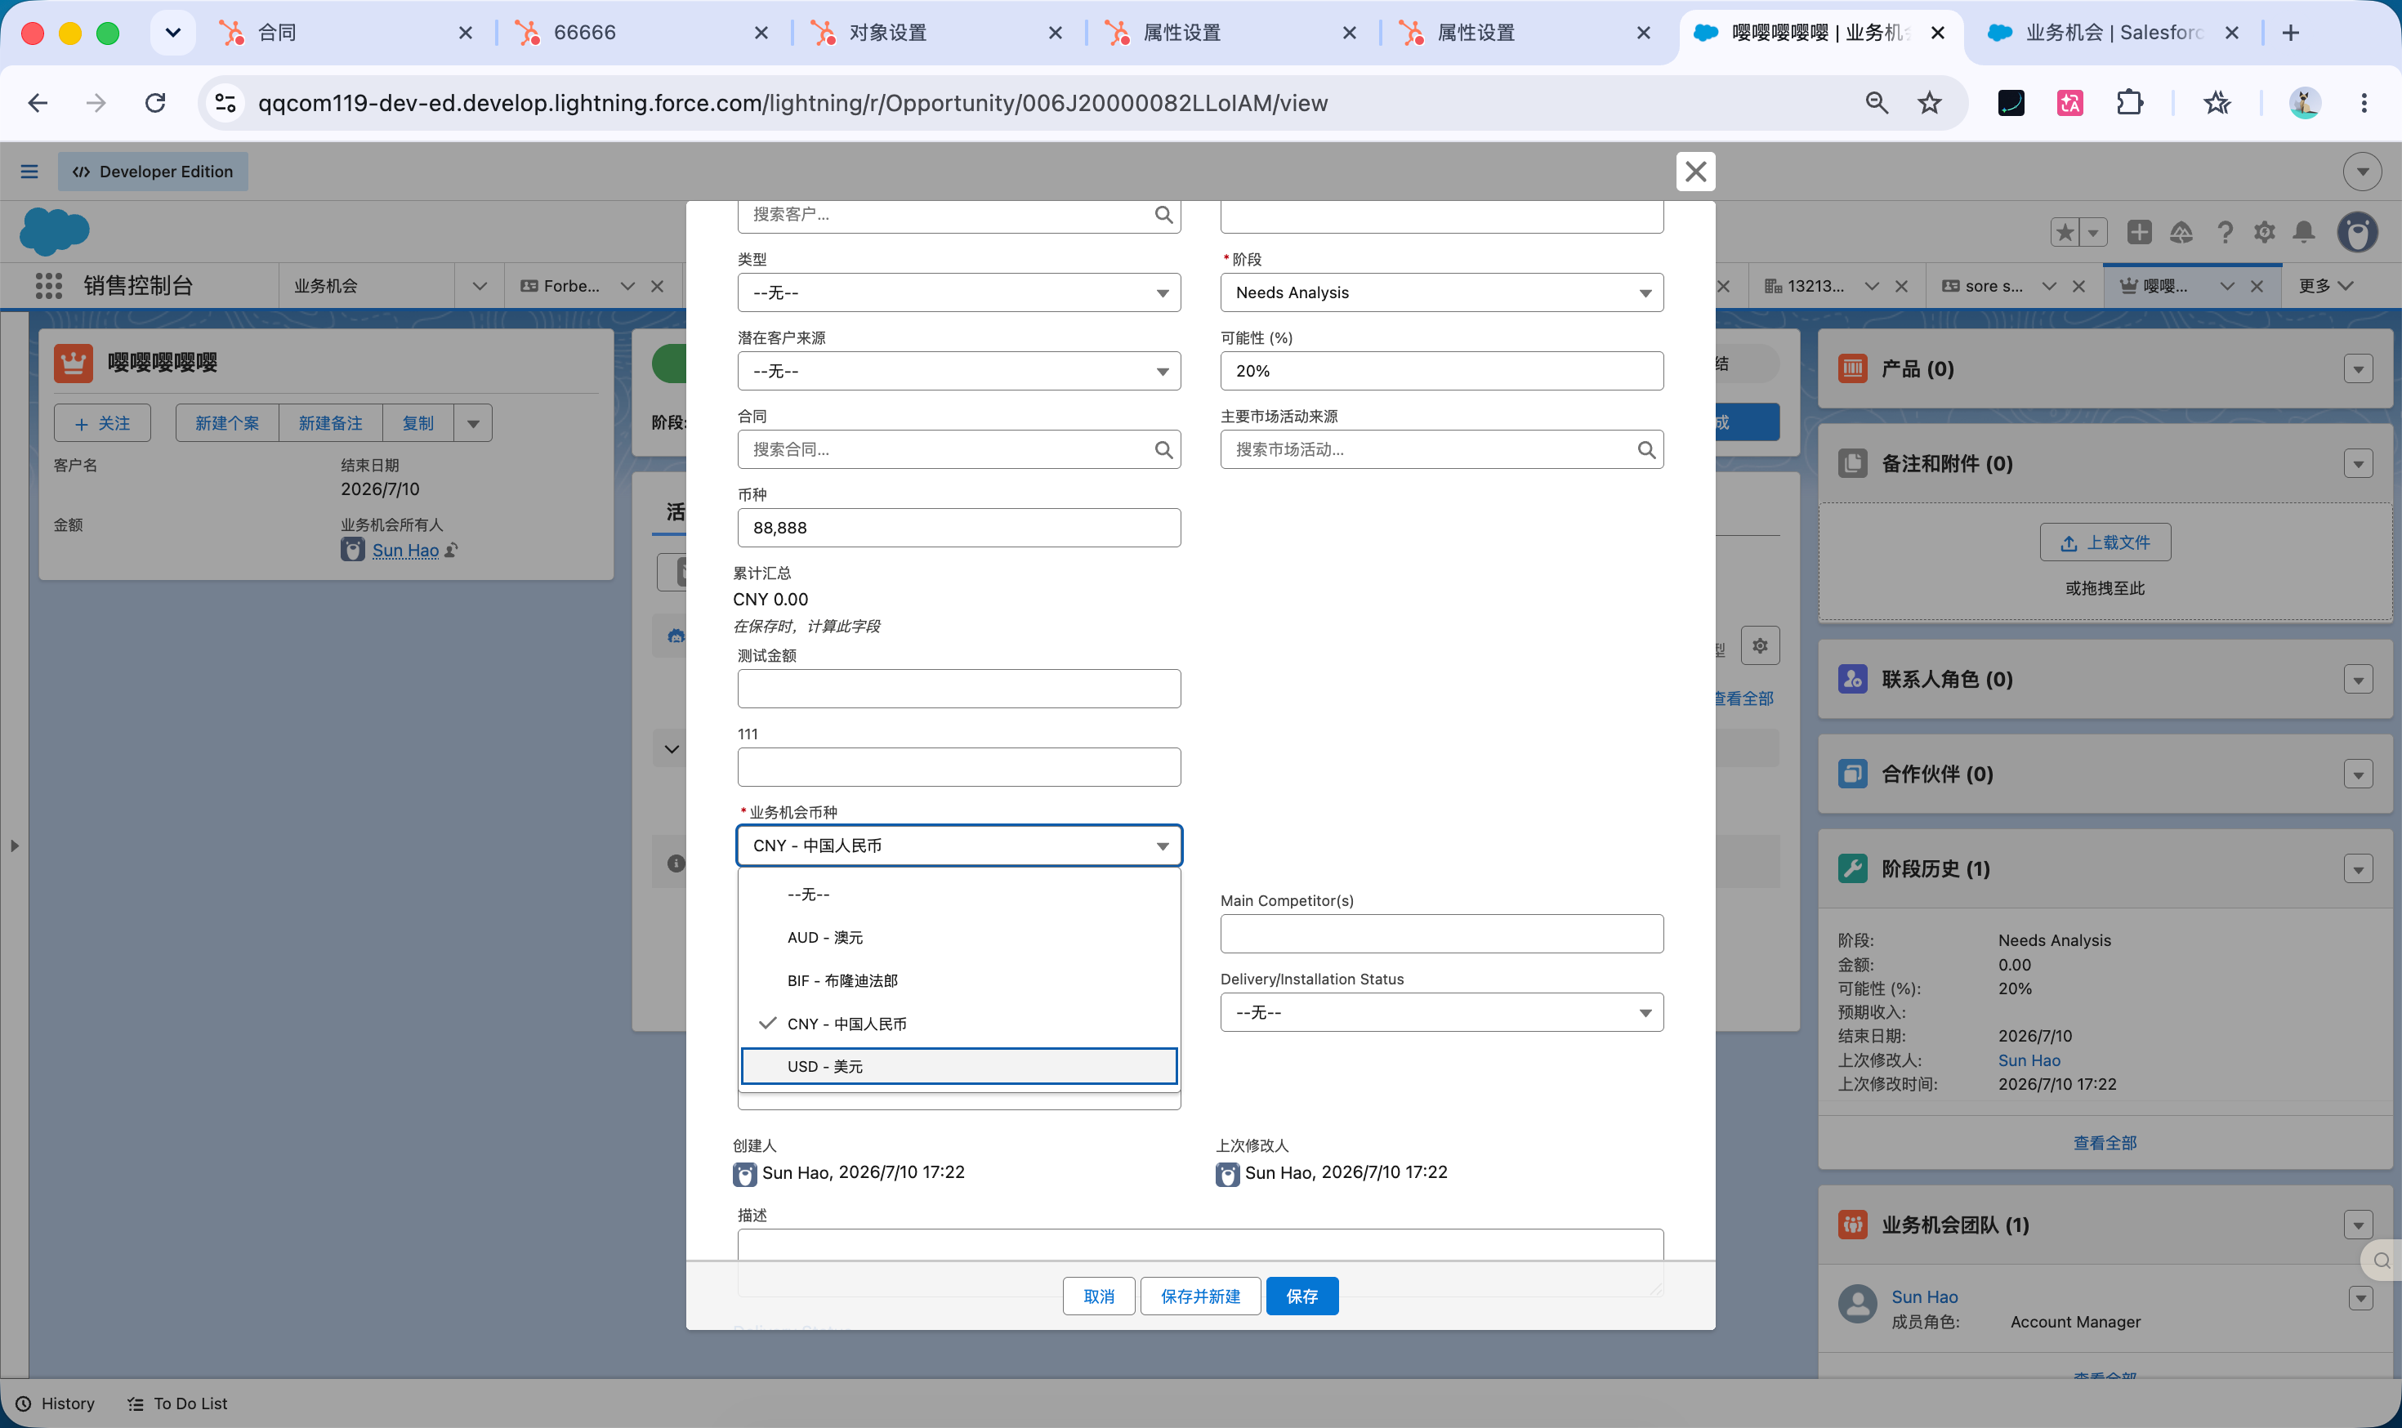
Task: Click the App Launcher grid icon
Action: click(x=48, y=286)
